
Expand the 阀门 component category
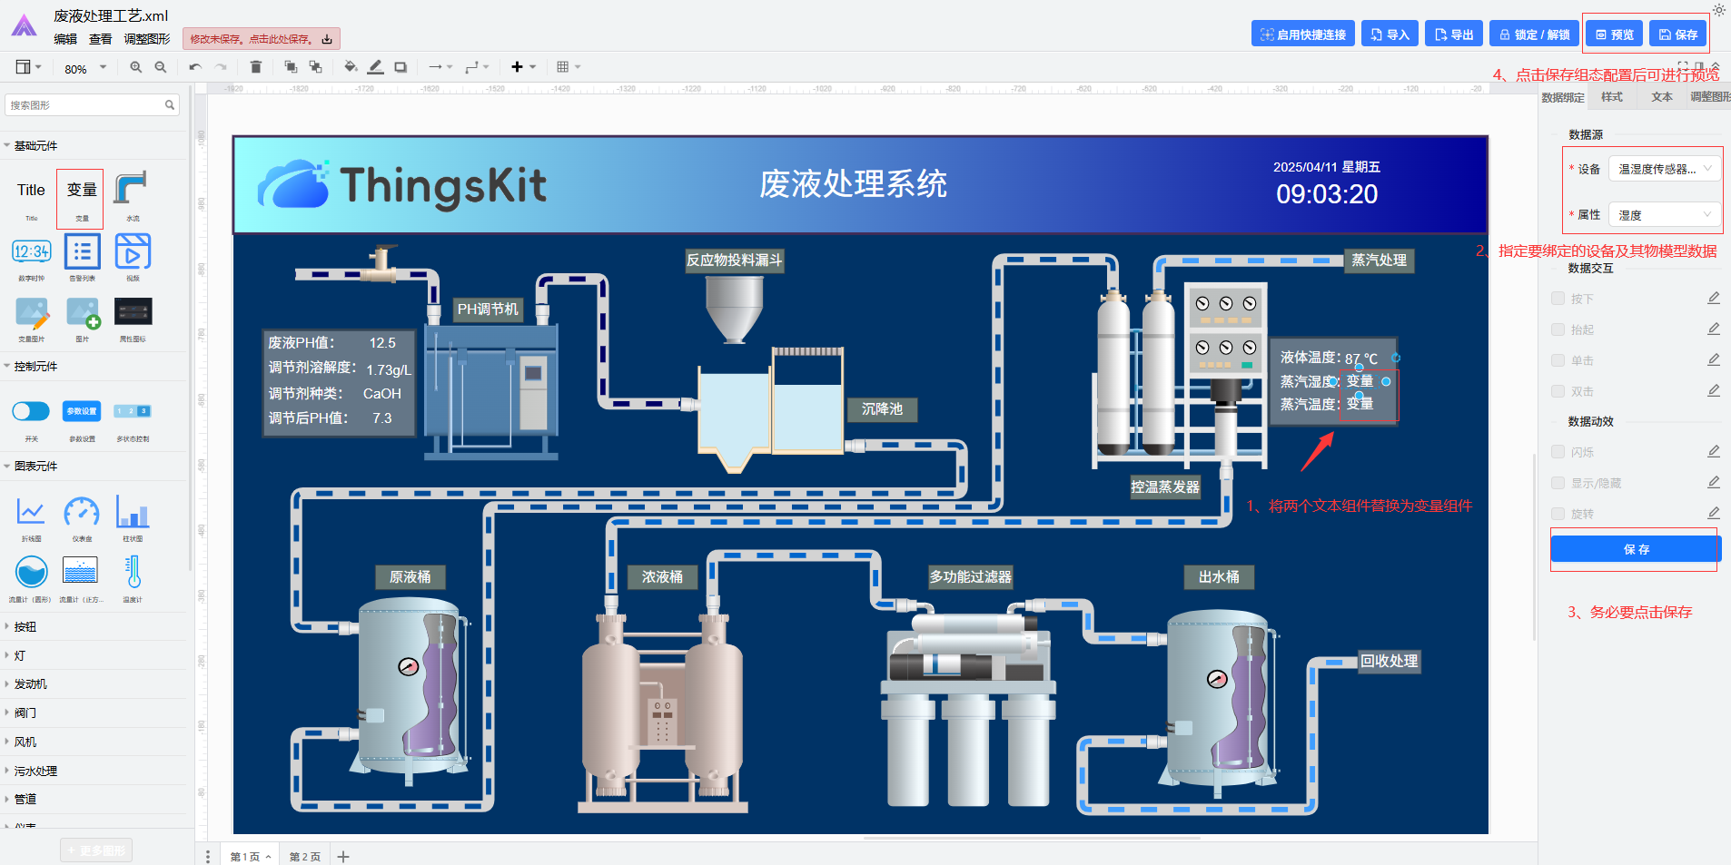pyautogui.click(x=25, y=713)
